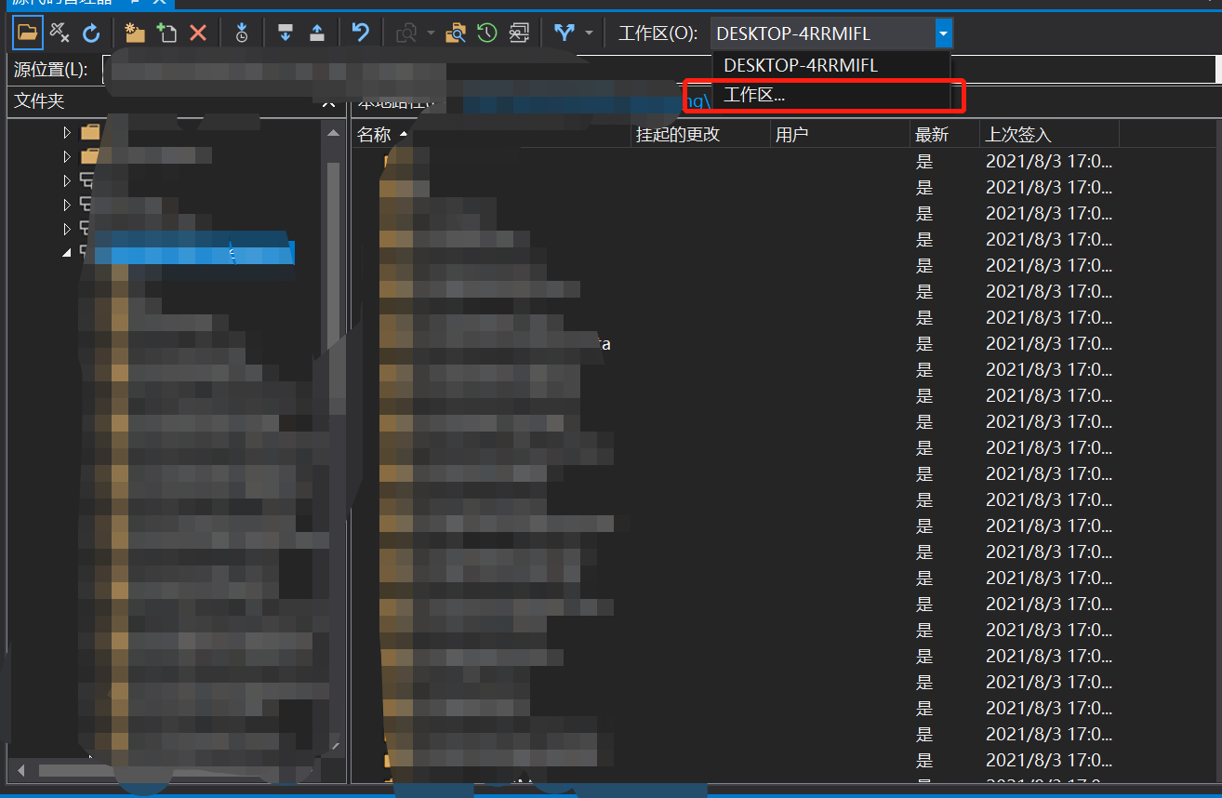1222x798 pixels.
Task: Click the red X delete icon
Action: pos(198,33)
